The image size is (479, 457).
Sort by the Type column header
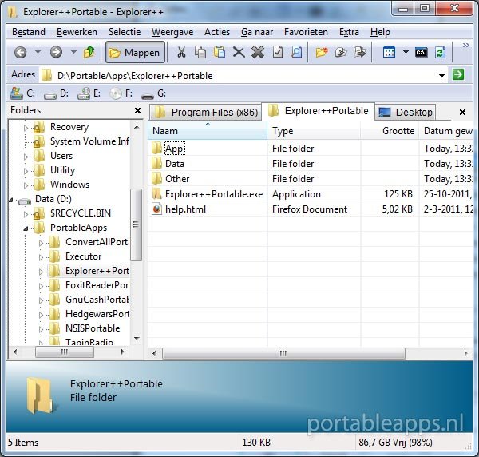pyautogui.click(x=314, y=131)
